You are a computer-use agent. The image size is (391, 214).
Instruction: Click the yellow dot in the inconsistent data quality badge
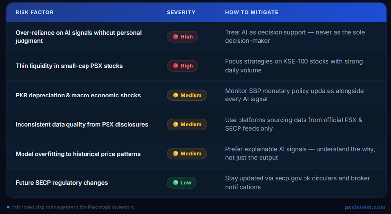coord(175,124)
